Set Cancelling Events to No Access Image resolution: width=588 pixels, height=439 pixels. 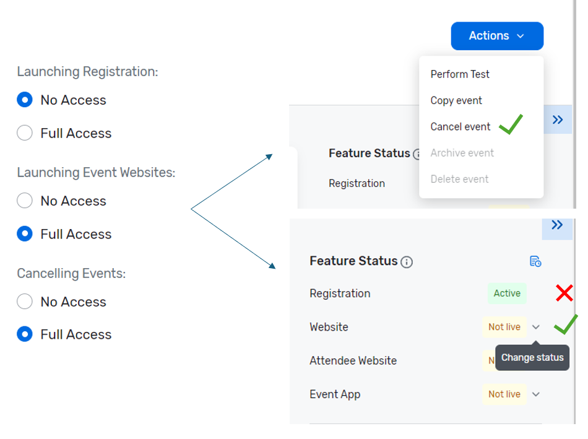coord(25,302)
